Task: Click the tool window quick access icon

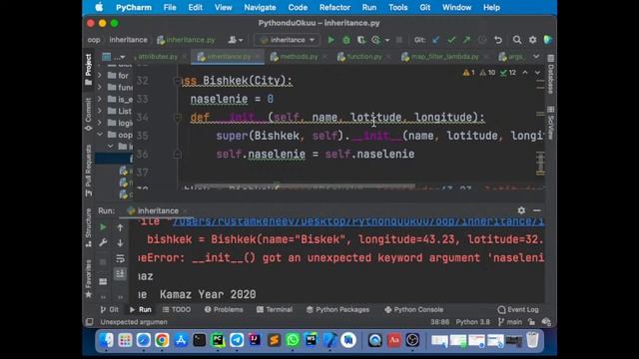Action: [89, 322]
